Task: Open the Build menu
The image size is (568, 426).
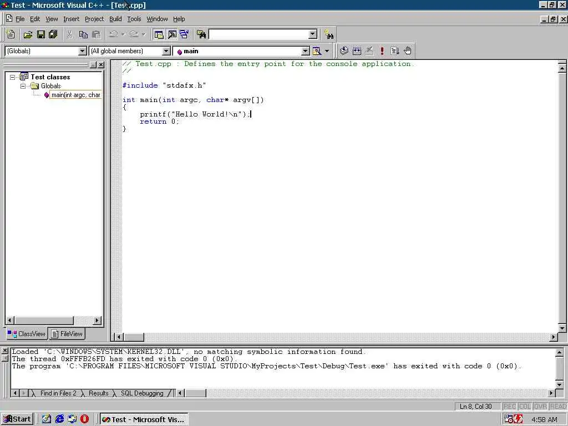Action: click(x=115, y=19)
